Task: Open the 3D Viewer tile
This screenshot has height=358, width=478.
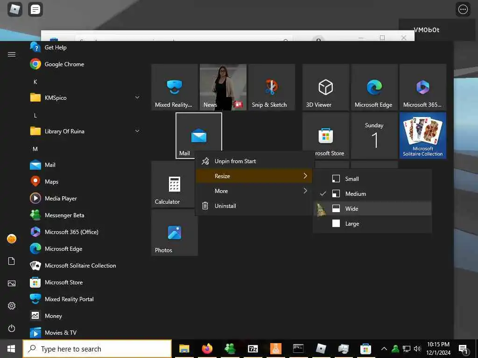Action: tap(325, 87)
